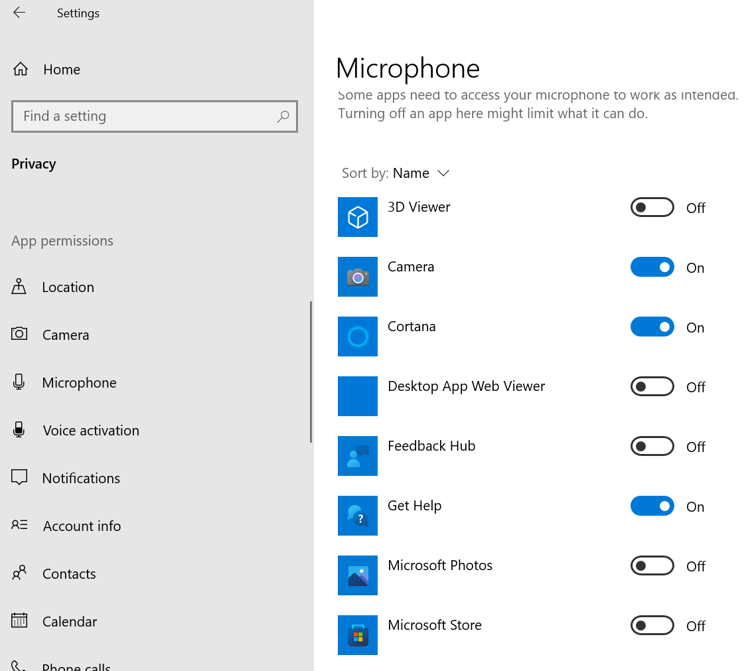
Task: Enable microphone access for 3D Viewer
Action: click(652, 207)
